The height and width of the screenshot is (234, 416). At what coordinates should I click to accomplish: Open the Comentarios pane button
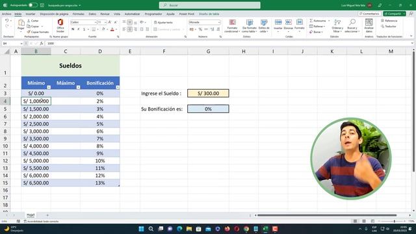pyautogui.click(x=369, y=14)
